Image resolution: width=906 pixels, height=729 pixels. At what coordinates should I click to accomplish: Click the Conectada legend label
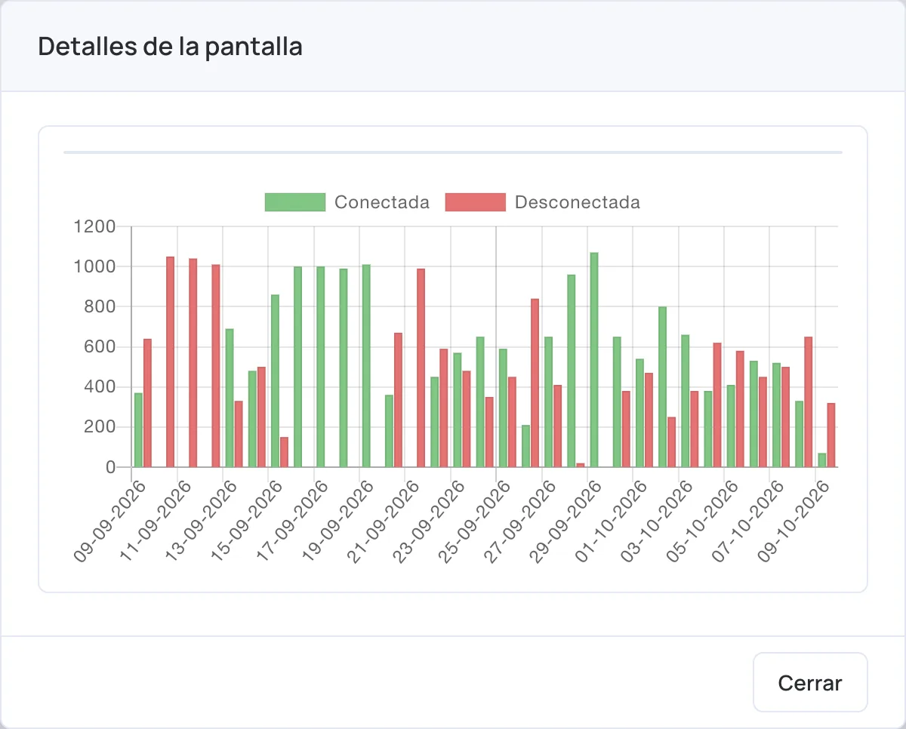(x=382, y=202)
